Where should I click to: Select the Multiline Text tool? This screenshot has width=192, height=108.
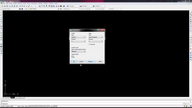coord(1,53)
